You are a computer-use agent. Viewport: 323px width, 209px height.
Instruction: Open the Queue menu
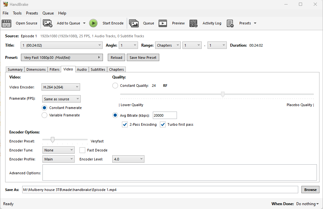point(48,13)
